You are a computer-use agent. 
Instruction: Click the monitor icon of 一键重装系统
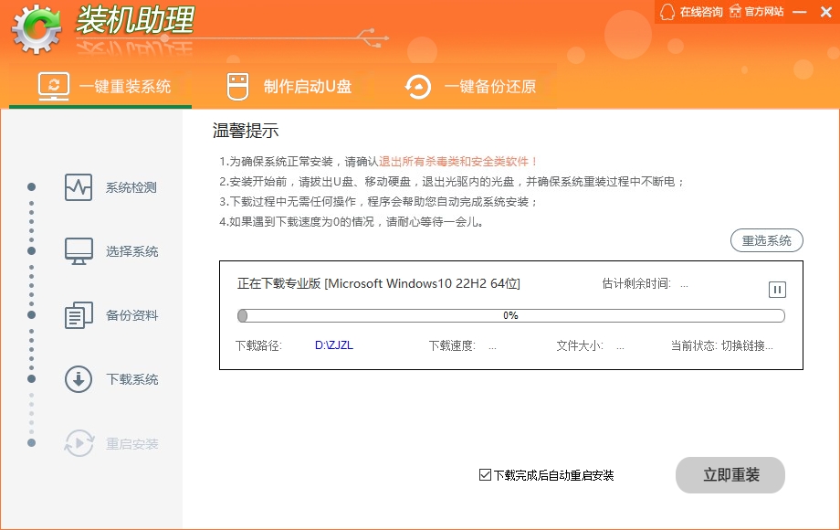tap(54, 86)
